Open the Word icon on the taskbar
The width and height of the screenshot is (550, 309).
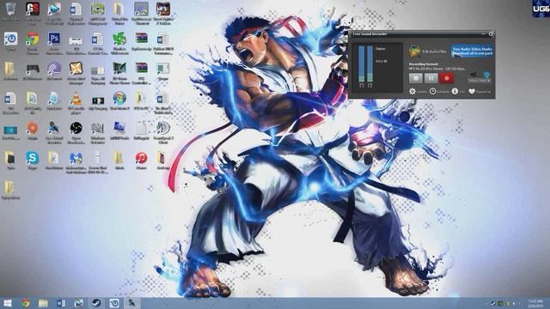click(x=61, y=303)
